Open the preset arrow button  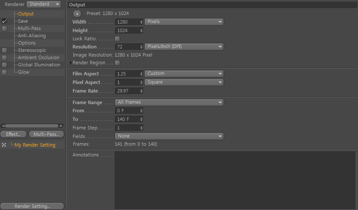click(x=77, y=14)
